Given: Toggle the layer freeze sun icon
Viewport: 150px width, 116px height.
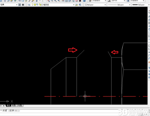Looking at the screenshot, I should coord(35,5).
